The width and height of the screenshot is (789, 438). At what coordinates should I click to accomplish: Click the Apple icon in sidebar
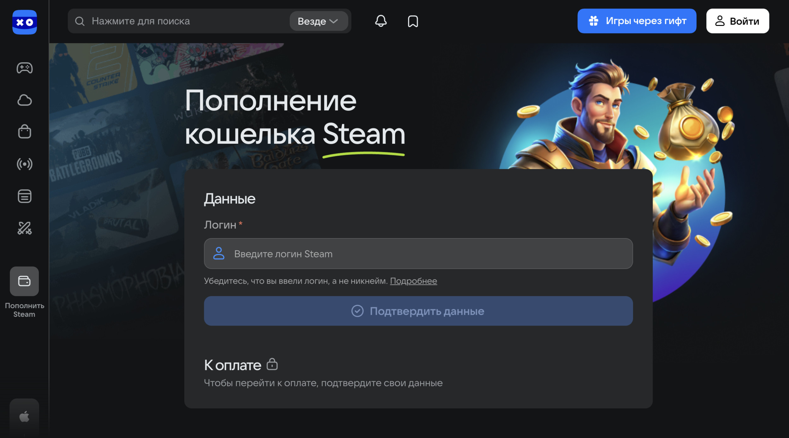24,417
